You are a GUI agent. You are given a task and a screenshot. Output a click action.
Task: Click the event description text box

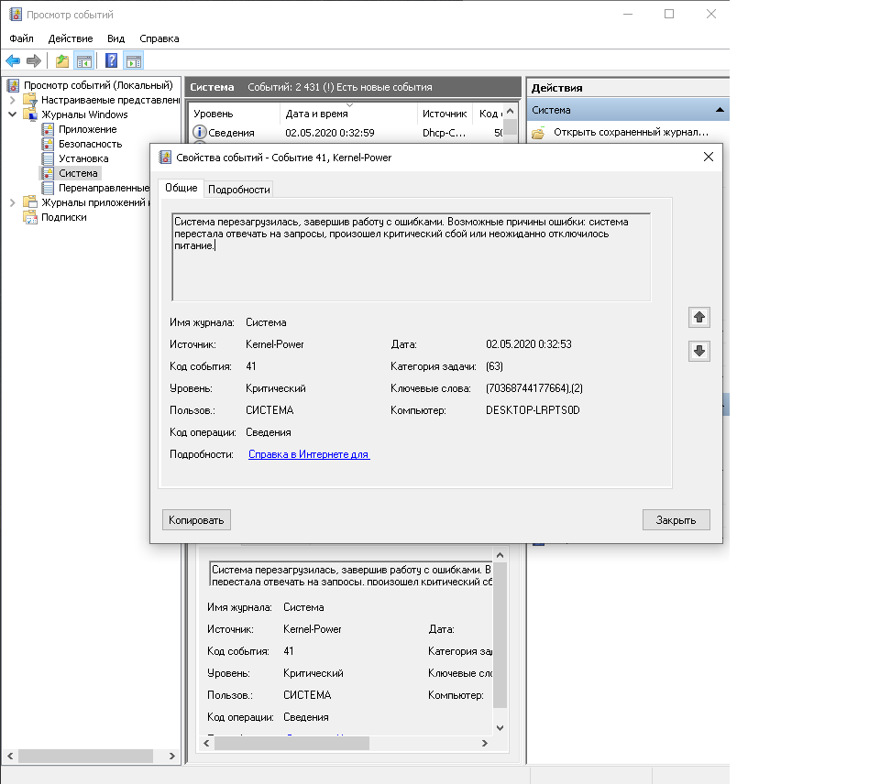[x=411, y=256]
